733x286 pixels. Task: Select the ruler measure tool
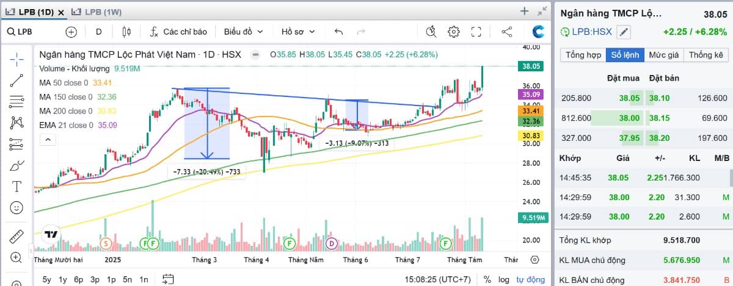click(16, 236)
